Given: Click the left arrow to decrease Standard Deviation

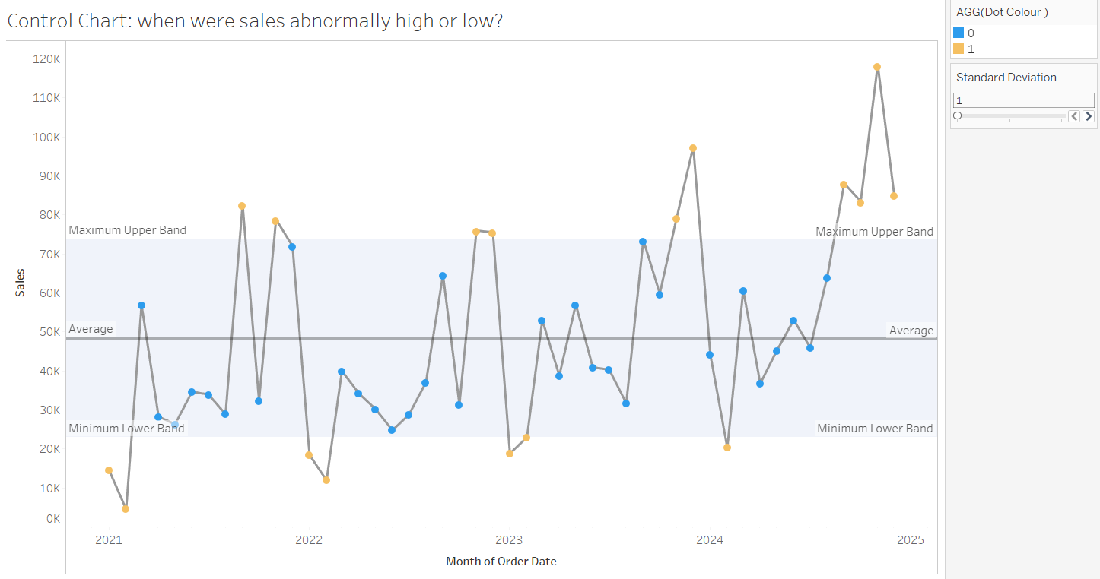Looking at the screenshot, I should point(1073,115).
